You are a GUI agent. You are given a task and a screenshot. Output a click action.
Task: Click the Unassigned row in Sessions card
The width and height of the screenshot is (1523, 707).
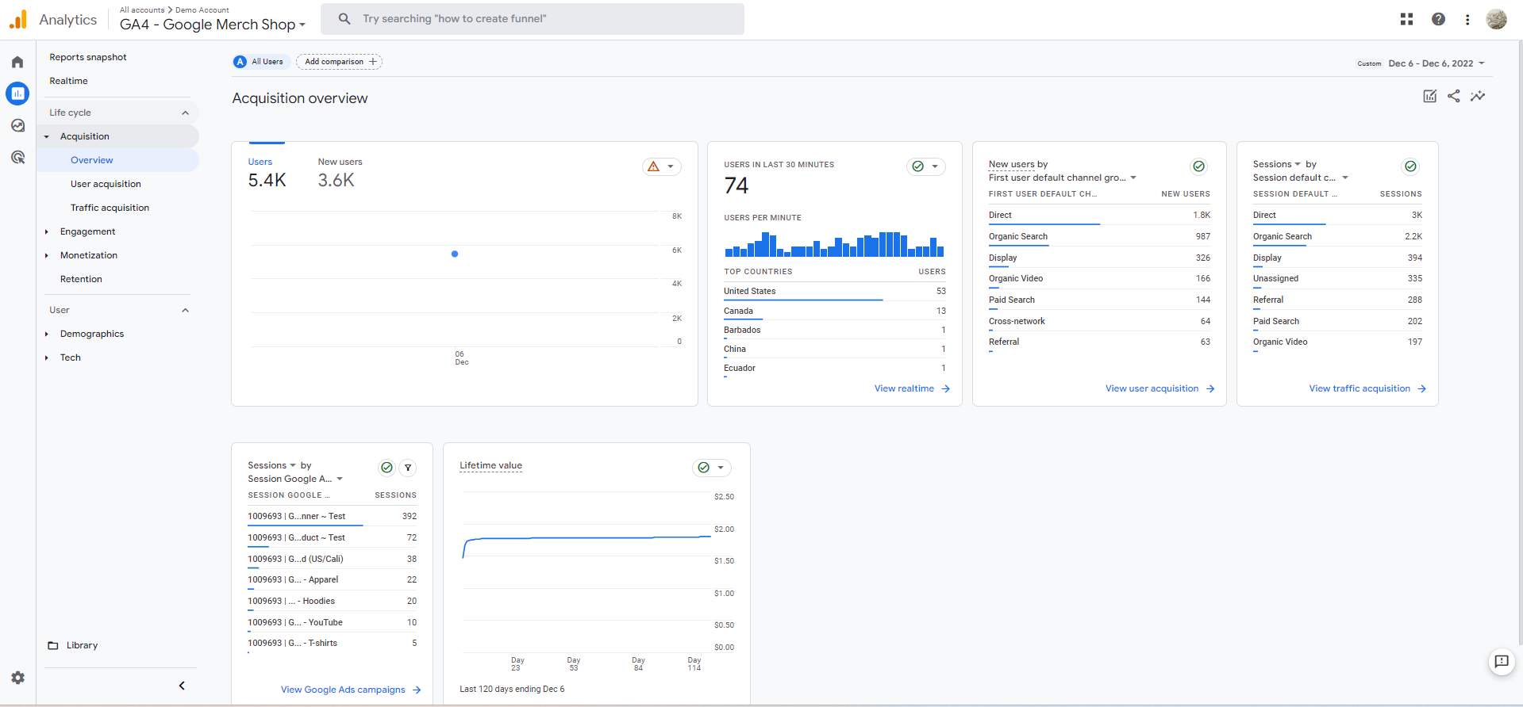click(x=1337, y=279)
